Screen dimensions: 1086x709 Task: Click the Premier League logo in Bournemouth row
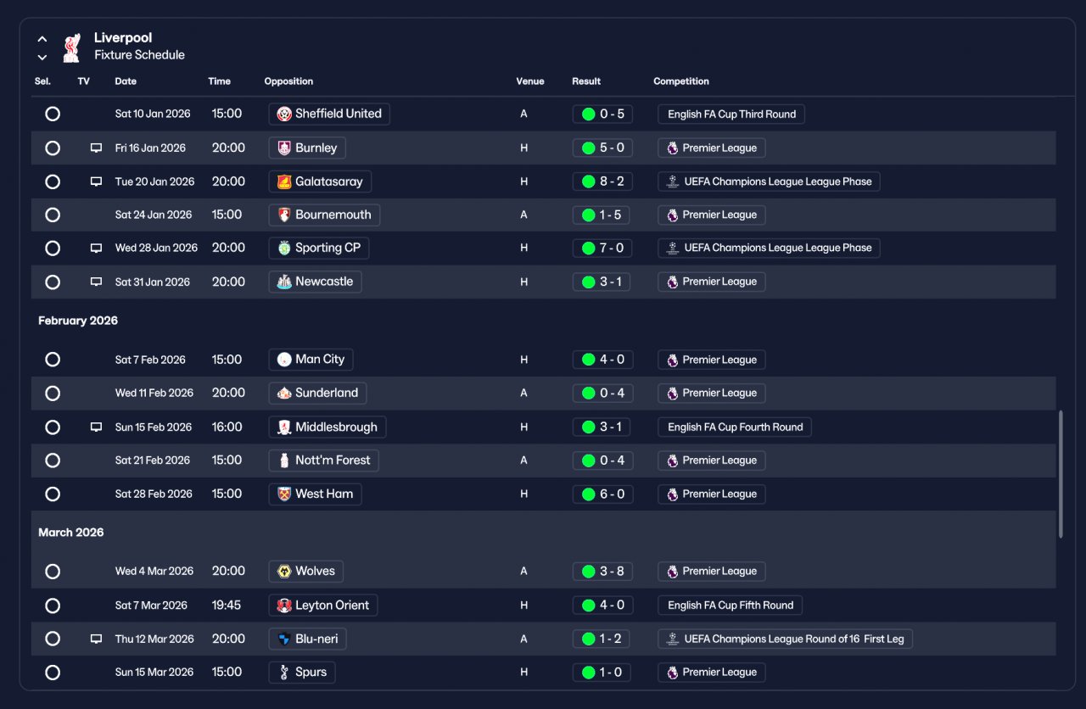tap(672, 215)
